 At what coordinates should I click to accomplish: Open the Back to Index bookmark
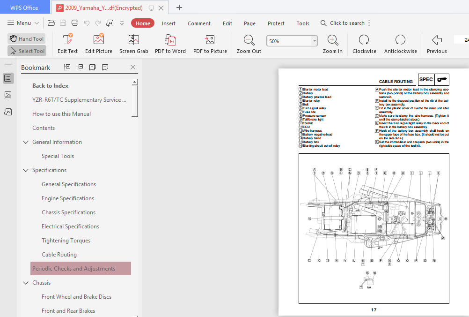[50, 86]
